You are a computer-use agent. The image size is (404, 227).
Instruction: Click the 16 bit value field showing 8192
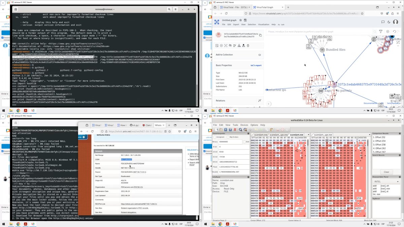(234, 152)
